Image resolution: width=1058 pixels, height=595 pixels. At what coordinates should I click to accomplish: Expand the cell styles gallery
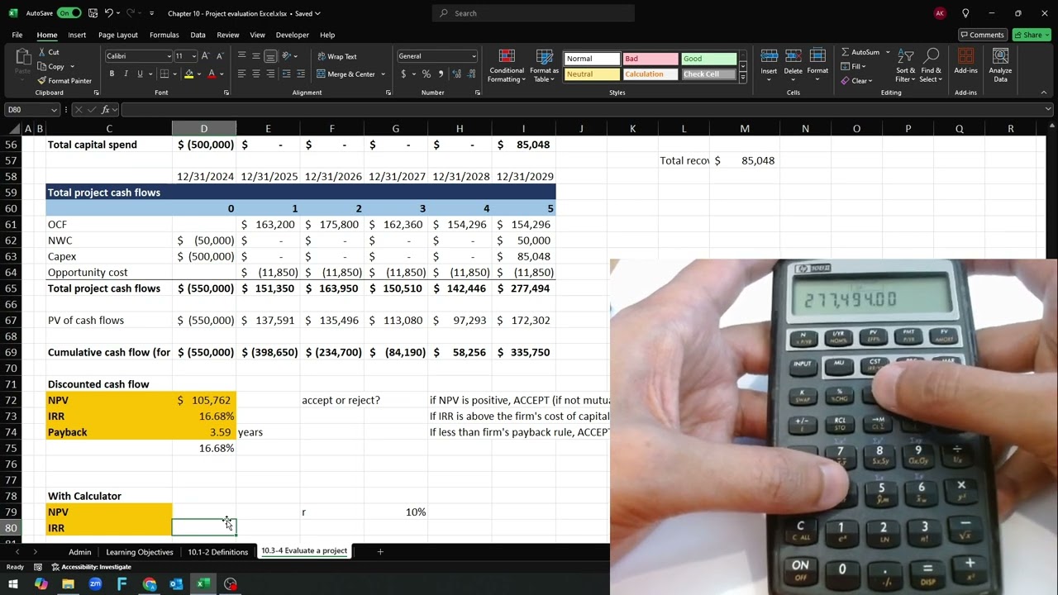[742, 78]
